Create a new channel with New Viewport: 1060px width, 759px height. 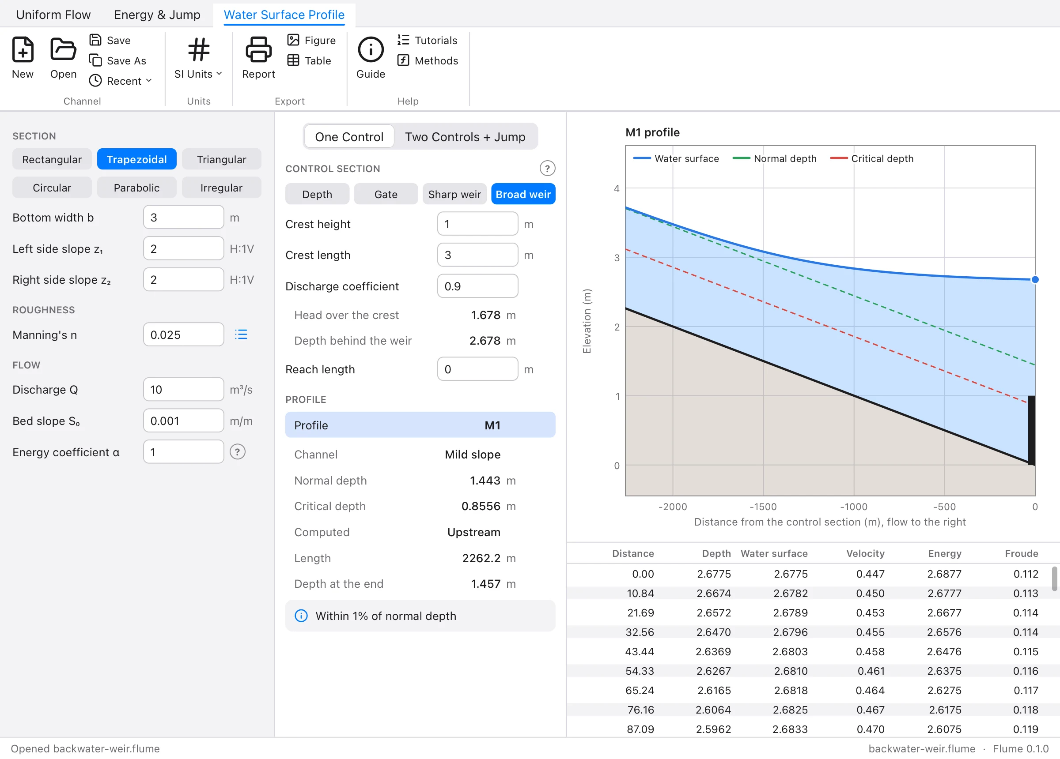23,58
